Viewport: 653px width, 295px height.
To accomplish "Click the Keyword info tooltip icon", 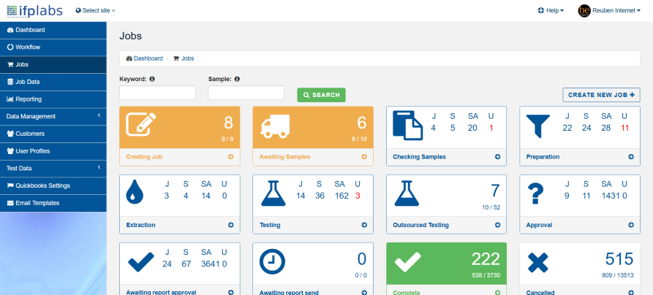I will [x=152, y=79].
